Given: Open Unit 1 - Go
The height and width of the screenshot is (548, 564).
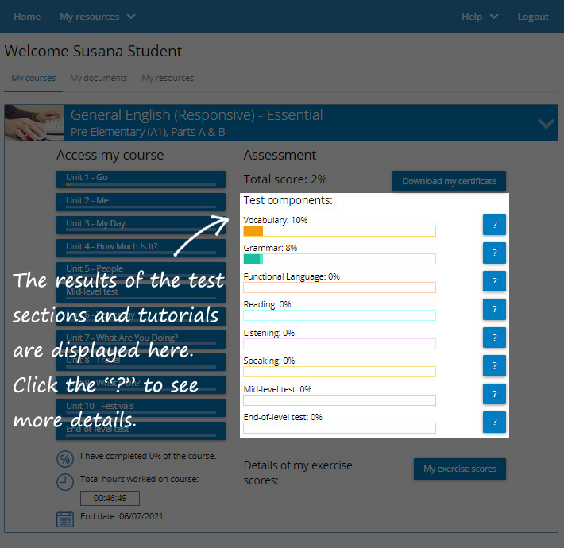Looking at the screenshot, I should [136, 179].
